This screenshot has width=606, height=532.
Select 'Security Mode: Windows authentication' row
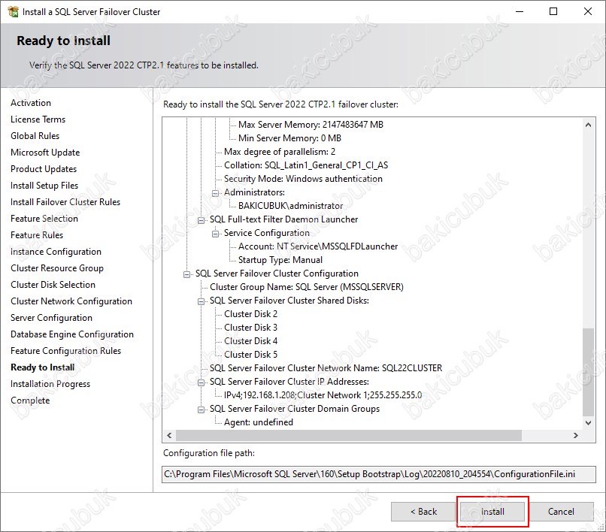tap(303, 179)
